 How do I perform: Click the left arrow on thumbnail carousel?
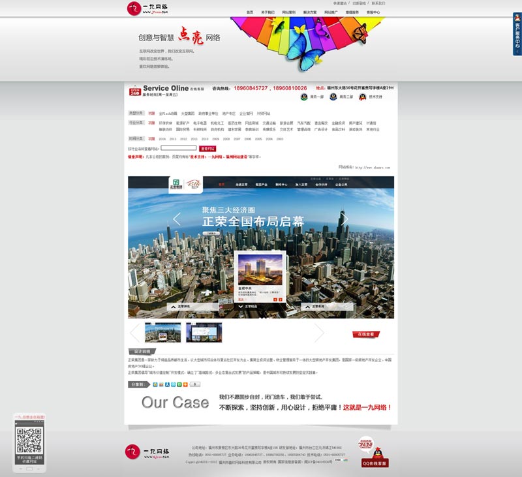(135, 333)
